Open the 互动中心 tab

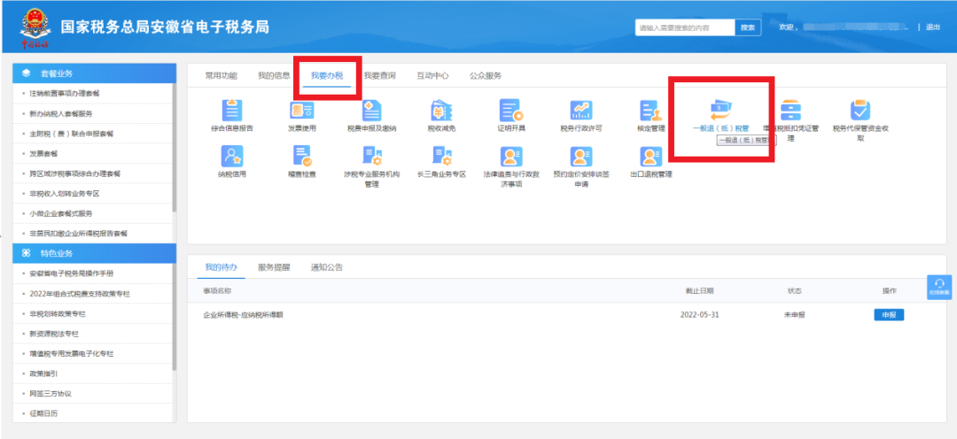pos(432,75)
